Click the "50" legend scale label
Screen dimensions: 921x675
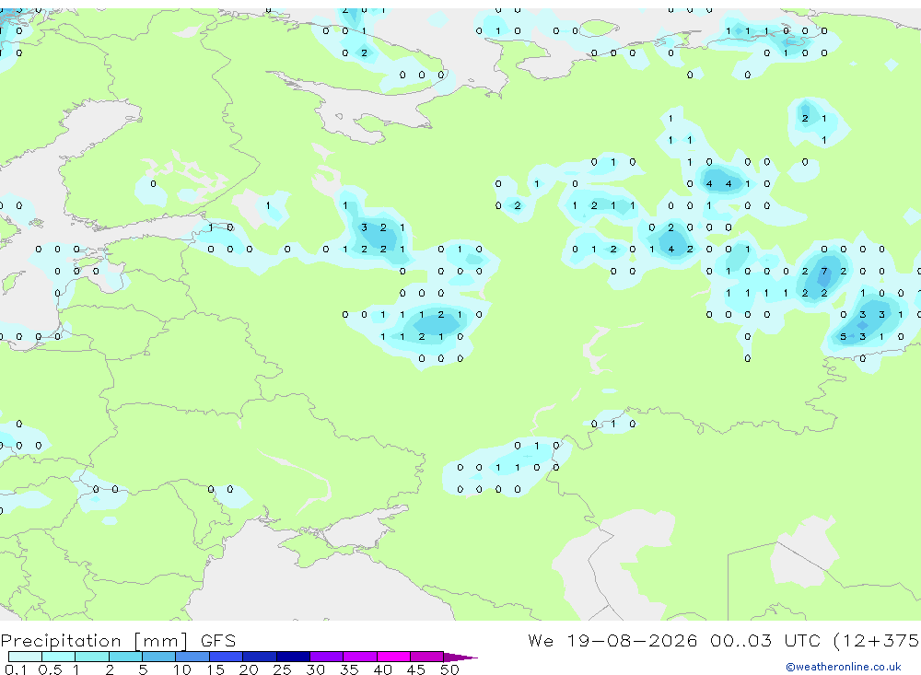click(449, 669)
